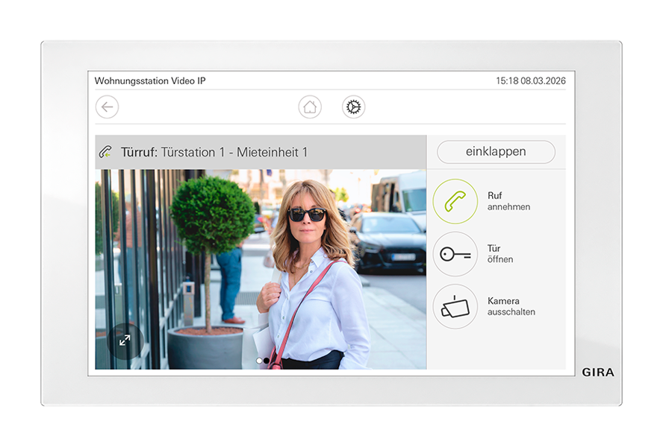The height and width of the screenshot is (447, 663).
Task: Open the settings gear icon
Action: pyautogui.click(x=353, y=107)
